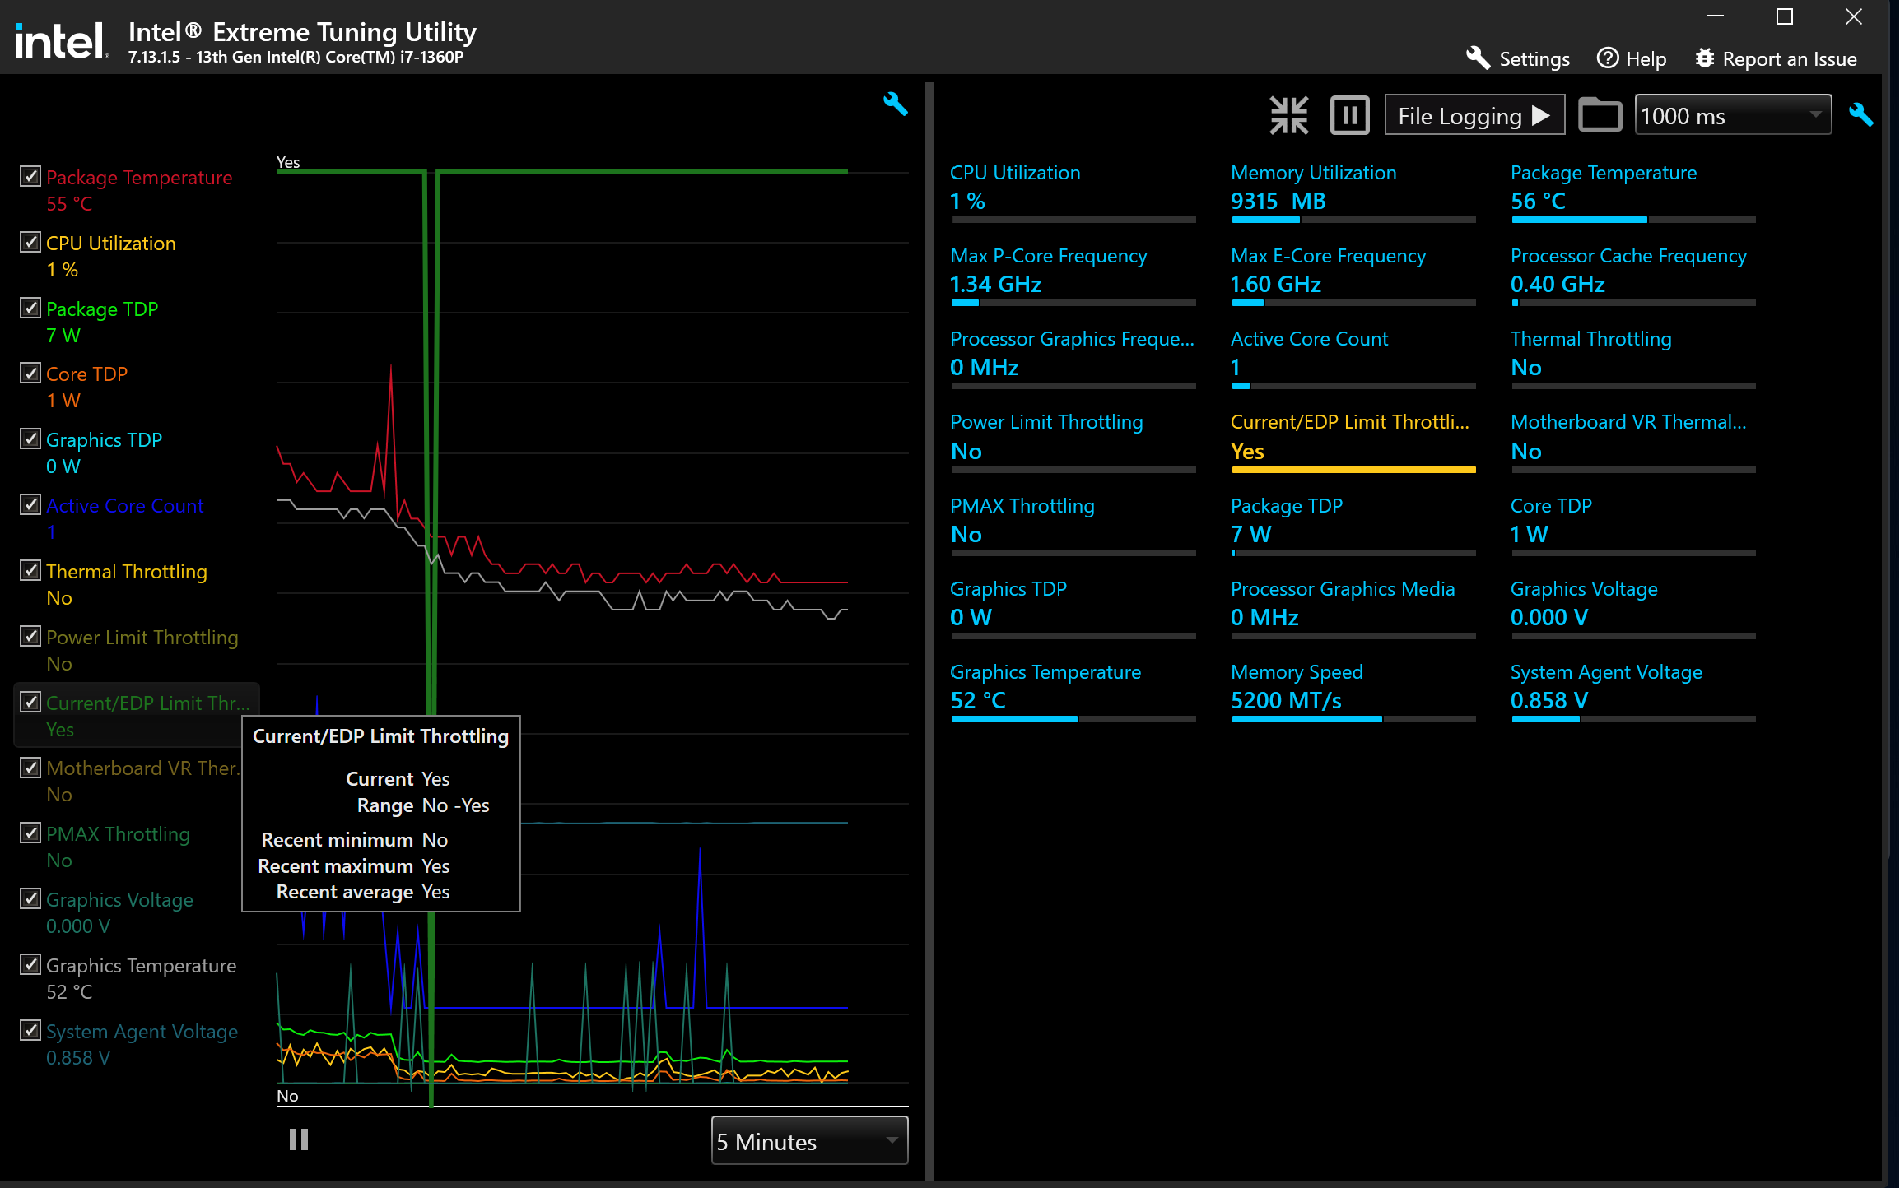This screenshot has width=1900, height=1188.
Task: Select Motherboard VR Thermal monitor tile
Action: coord(1632,443)
